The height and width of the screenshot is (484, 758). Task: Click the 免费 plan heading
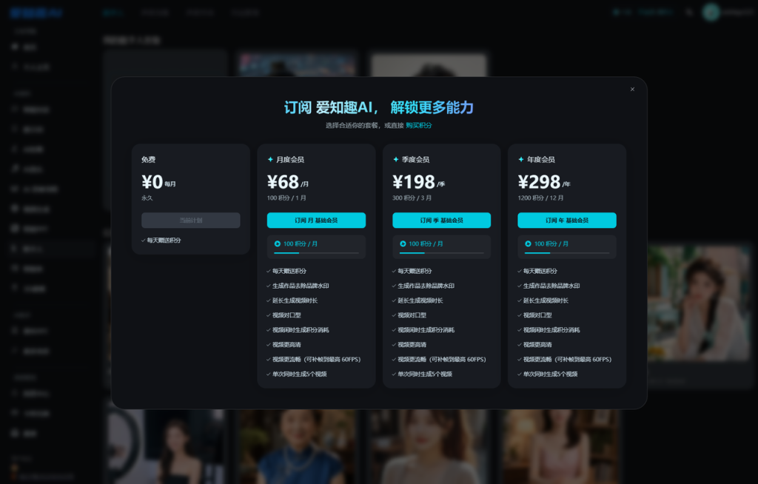pos(148,160)
